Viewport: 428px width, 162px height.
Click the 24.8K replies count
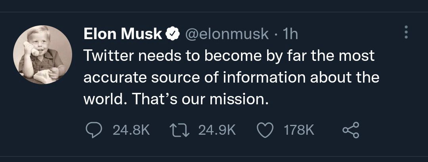131,130
